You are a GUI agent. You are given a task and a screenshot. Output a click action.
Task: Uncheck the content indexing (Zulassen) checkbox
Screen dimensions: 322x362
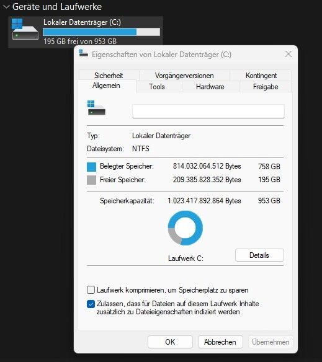pyautogui.click(x=91, y=304)
